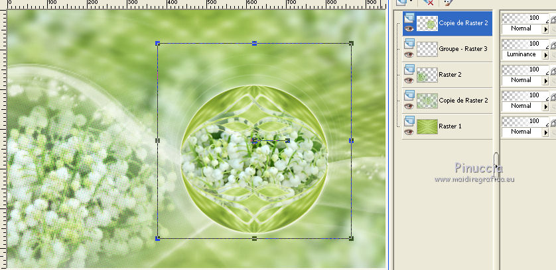
Task: Click the raster layer type icon of Raster 2
Action: coord(409,69)
